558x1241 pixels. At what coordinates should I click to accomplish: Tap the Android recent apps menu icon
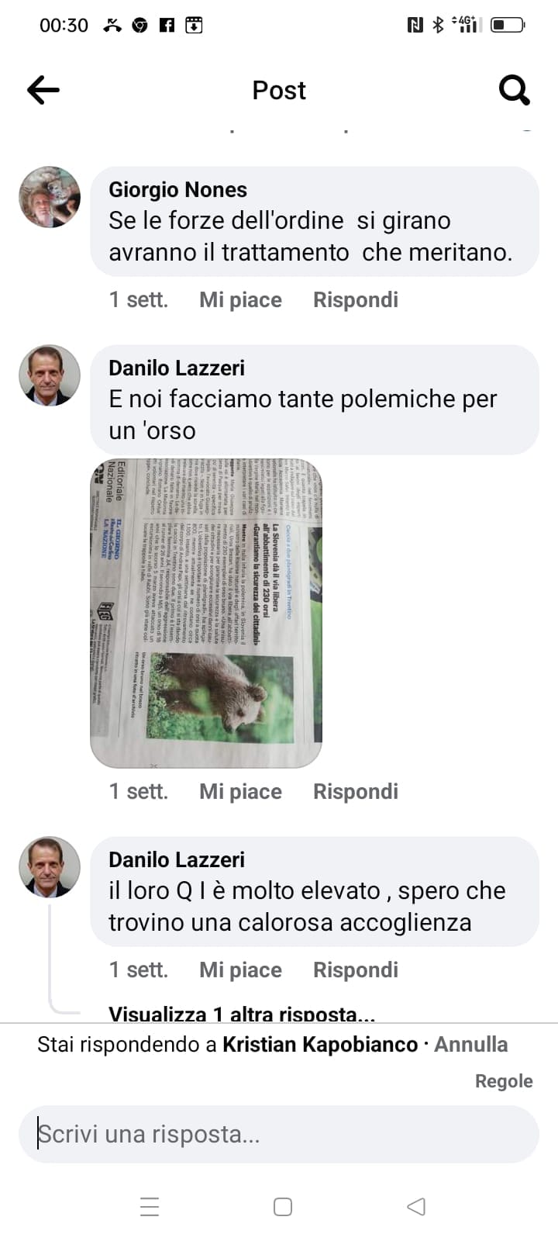150,1207
